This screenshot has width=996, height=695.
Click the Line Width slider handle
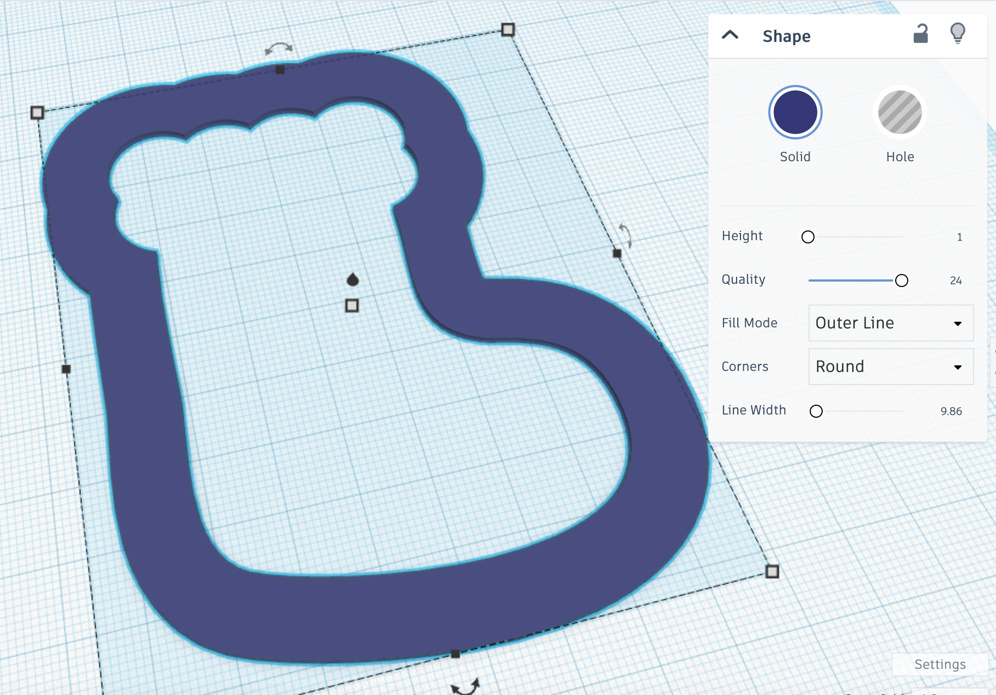point(816,411)
